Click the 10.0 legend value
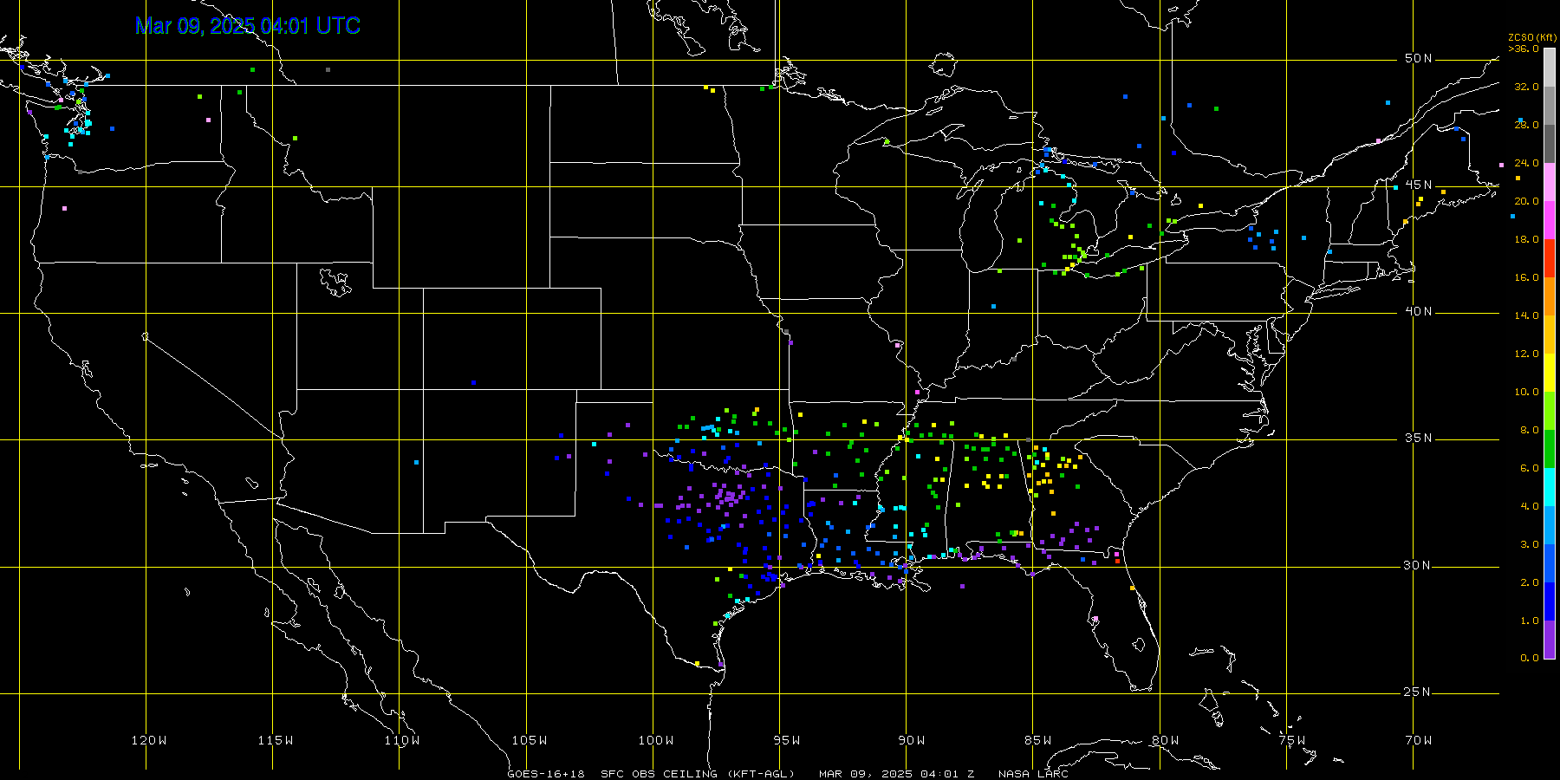 pyautogui.click(x=1526, y=392)
